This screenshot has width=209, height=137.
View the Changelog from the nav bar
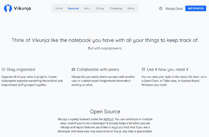tap(115, 8)
